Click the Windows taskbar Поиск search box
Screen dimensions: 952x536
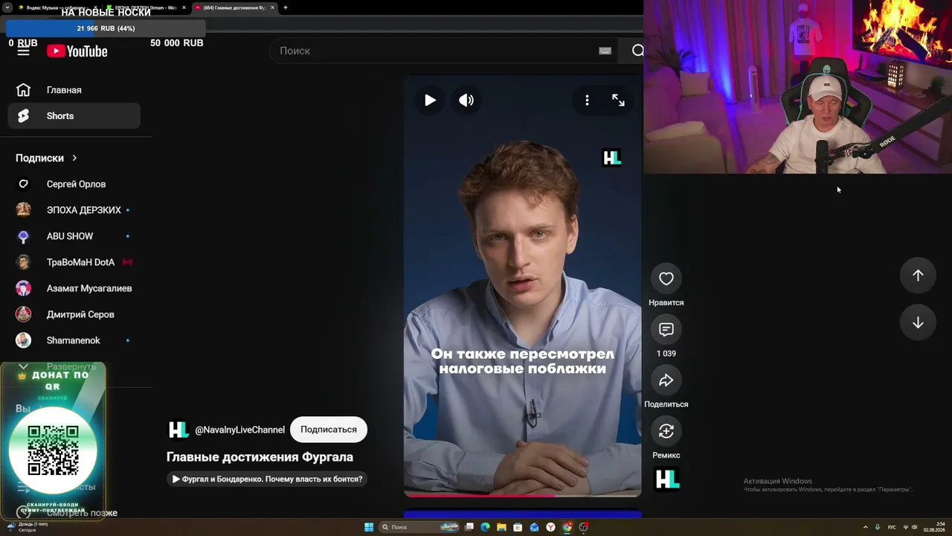419,527
